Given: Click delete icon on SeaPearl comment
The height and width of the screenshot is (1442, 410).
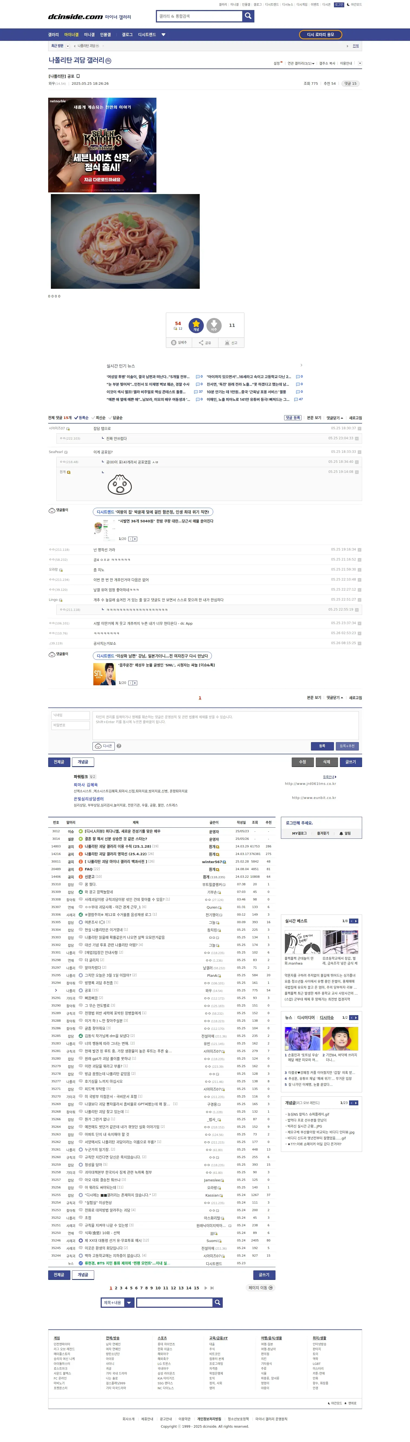Looking at the screenshot, I should click(359, 452).
